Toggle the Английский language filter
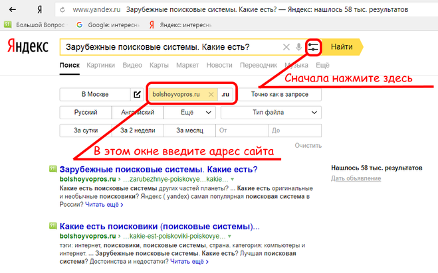This screenshot has width=438, height=273. pyautogui.click(x=138, y=113)
